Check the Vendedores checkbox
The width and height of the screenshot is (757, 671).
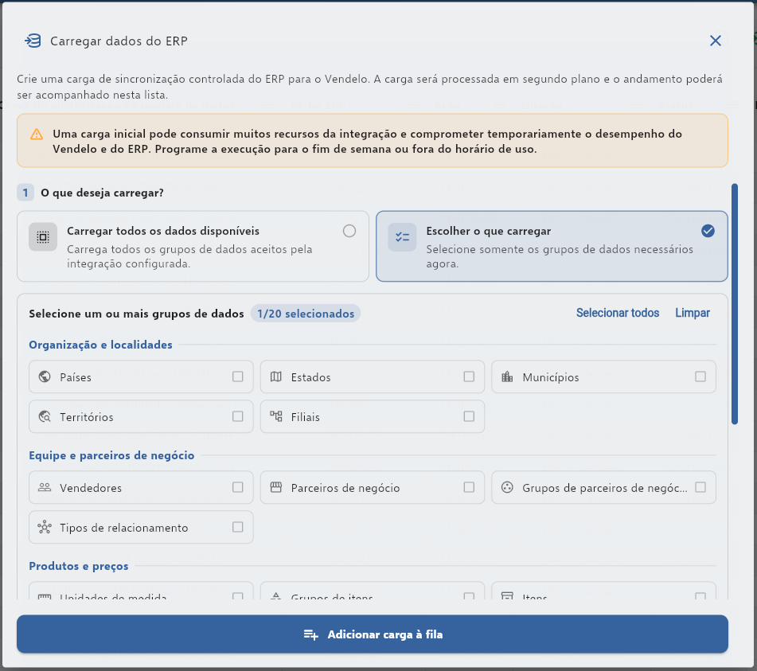(237, 487)
